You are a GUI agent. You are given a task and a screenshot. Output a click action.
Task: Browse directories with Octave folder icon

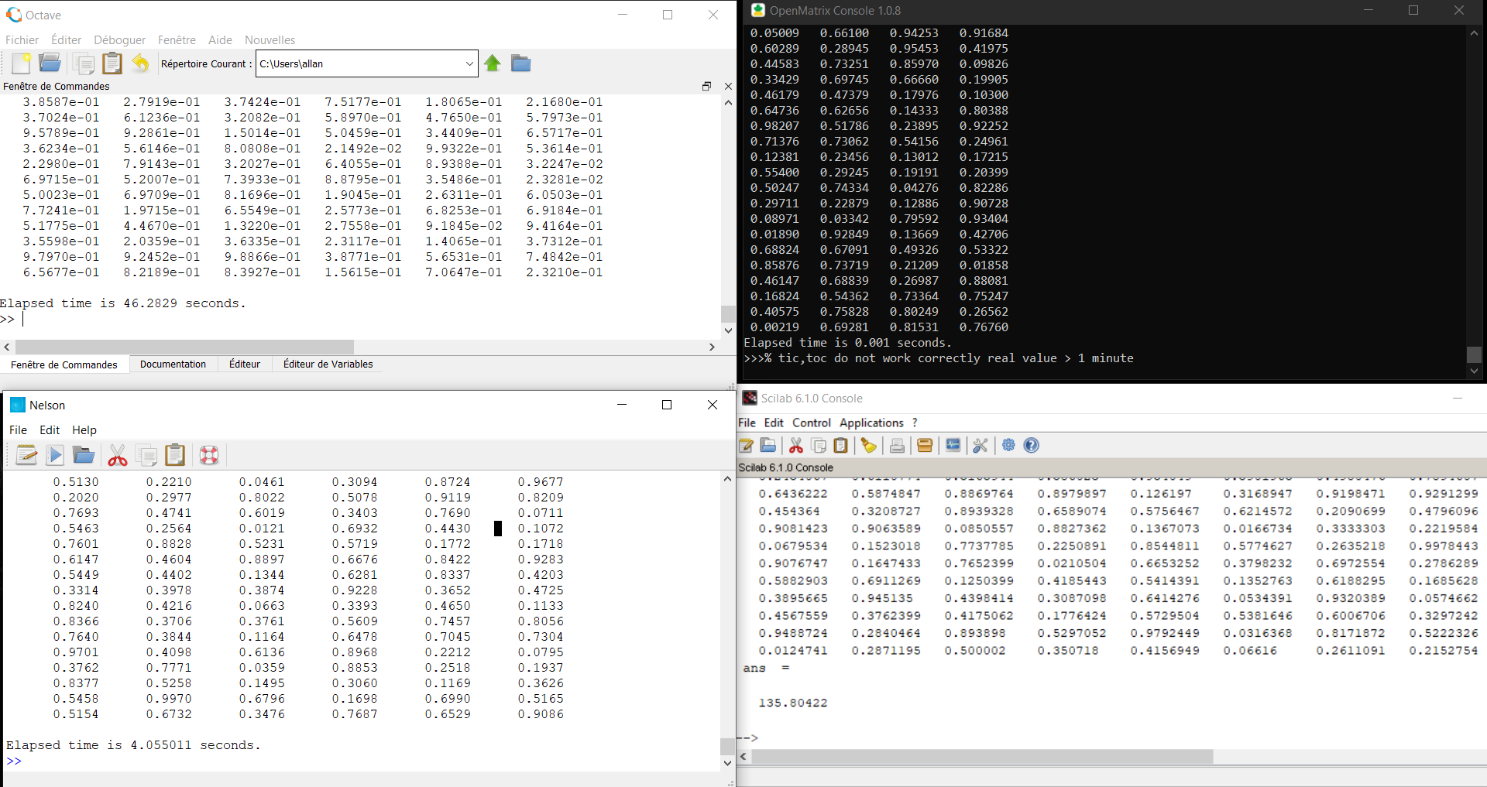click(x=521, y=63)
